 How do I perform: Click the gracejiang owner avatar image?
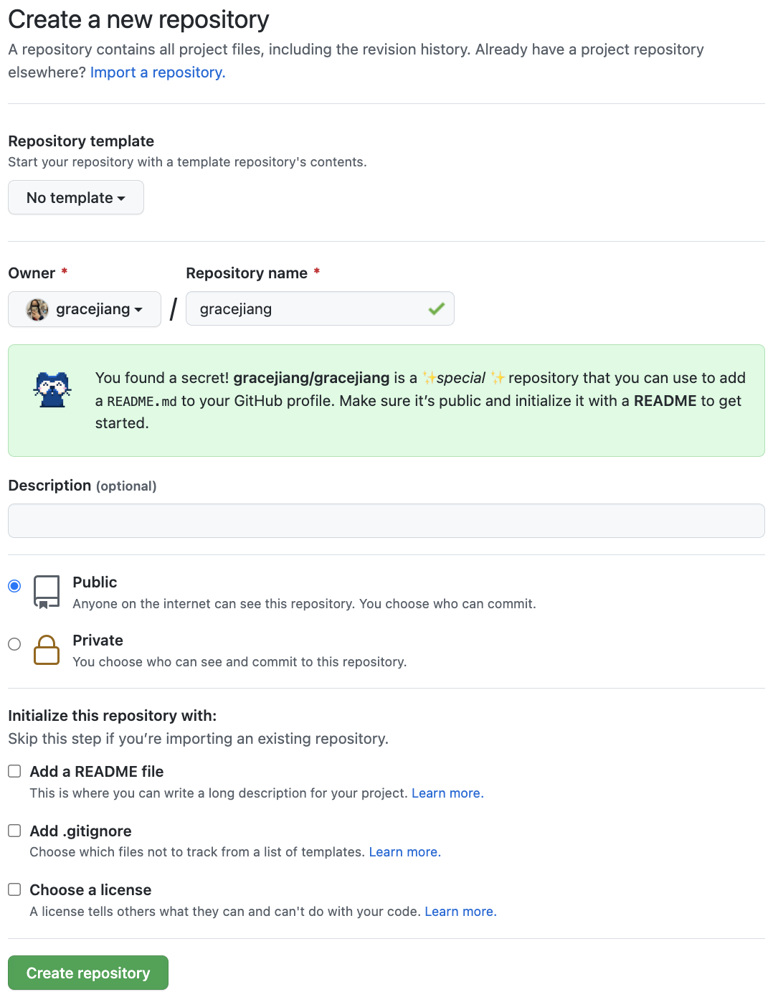point(37,309)
